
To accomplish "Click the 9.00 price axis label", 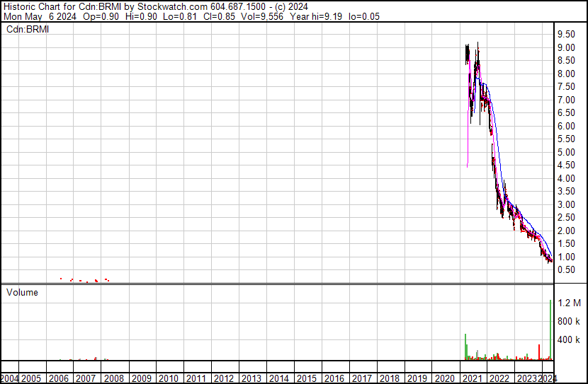I will point(566,47).
